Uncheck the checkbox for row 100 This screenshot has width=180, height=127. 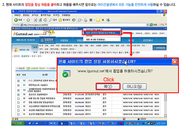[18, 90]
